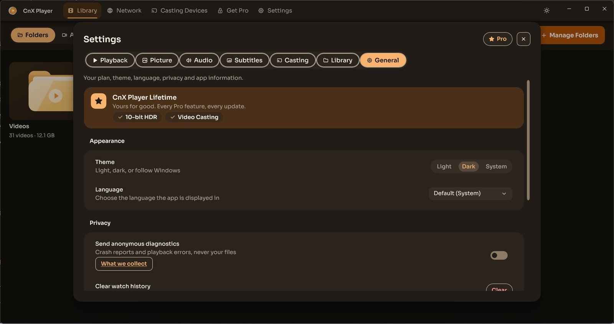Image resolution: width=614 pixels, height=324 pixels.
Task: Close the Settings dialog with X
Action: click(523, 39)
